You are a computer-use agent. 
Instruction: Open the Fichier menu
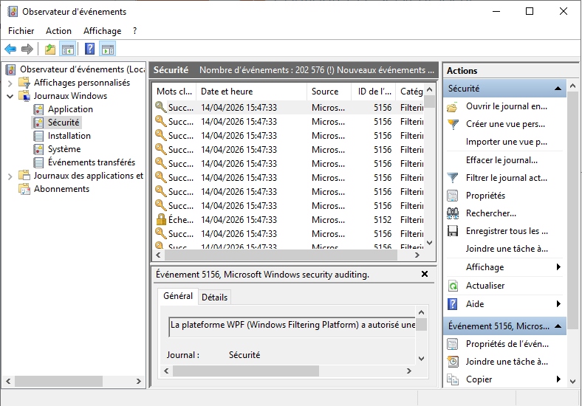pyautogui.click(x=21, y=31)
